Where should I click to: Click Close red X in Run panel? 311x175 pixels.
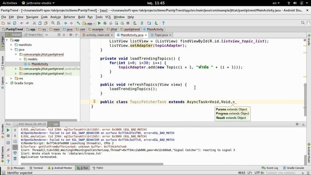pyautogui.click(x=8, y=156)
